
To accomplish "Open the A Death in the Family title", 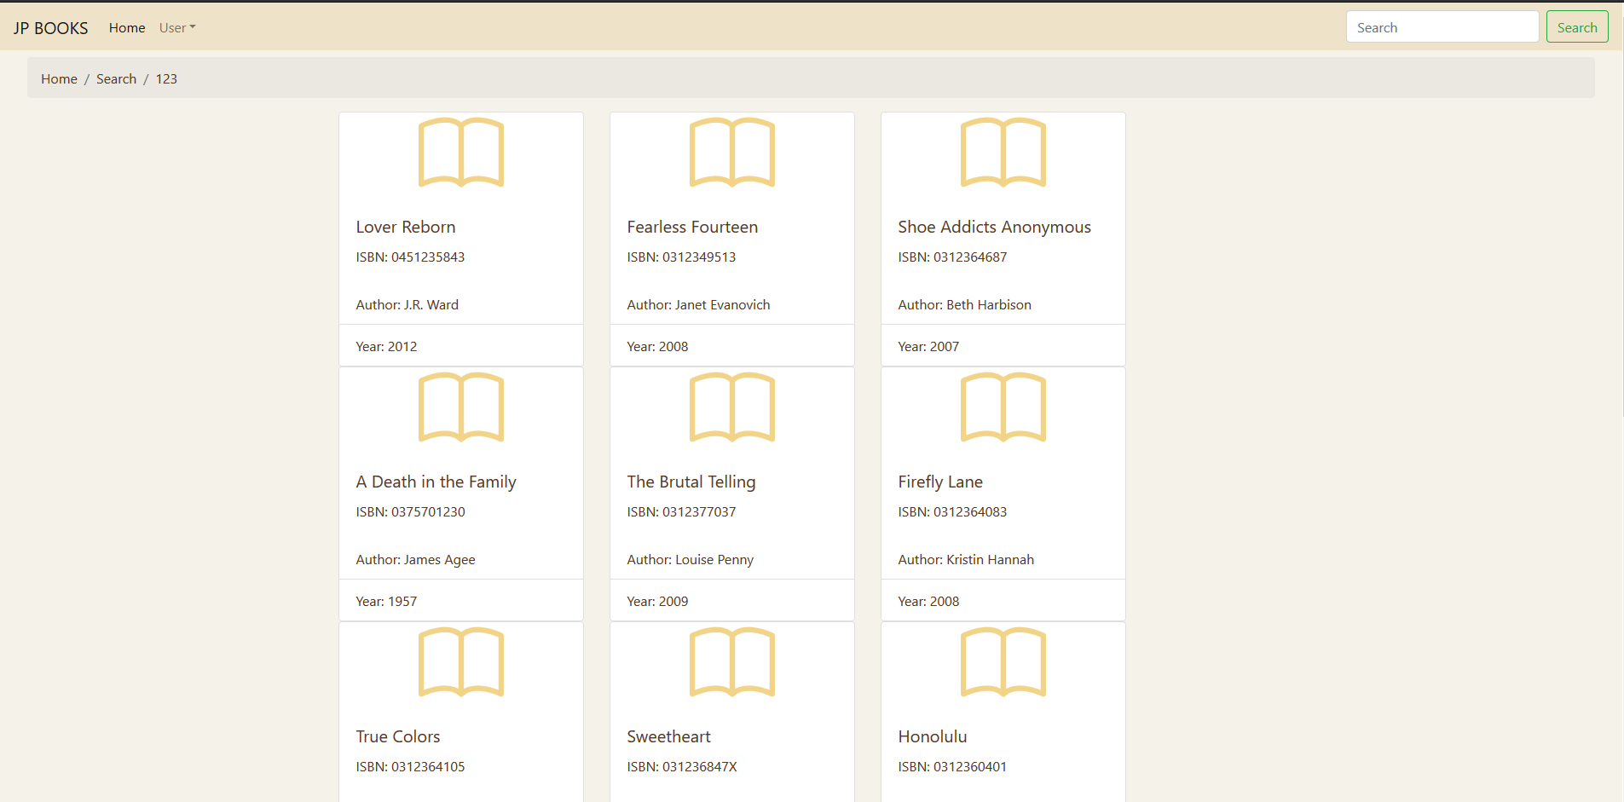I will [x=436, y=482].
